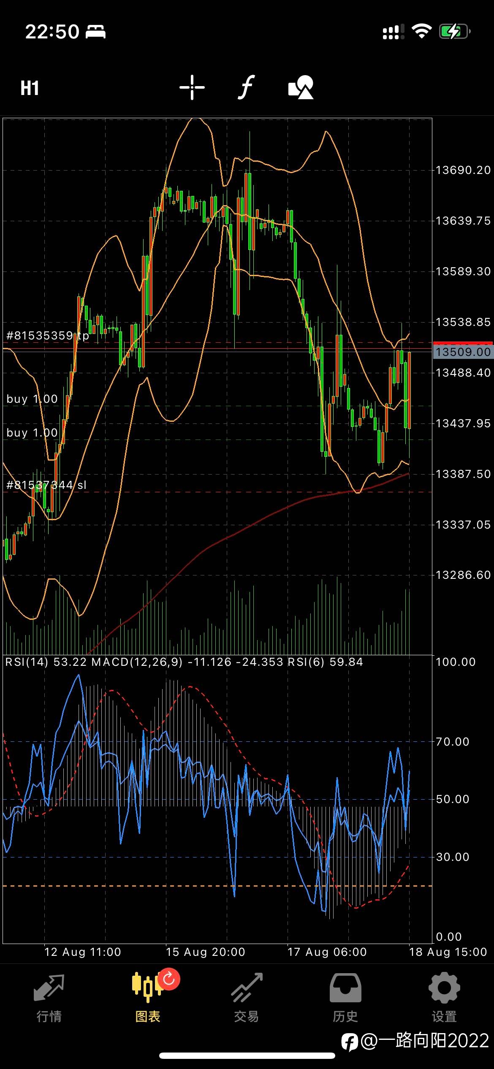Tap price axis label 13538.85
The height and width of the screenshot is (1069, 494).
point(463,322)
